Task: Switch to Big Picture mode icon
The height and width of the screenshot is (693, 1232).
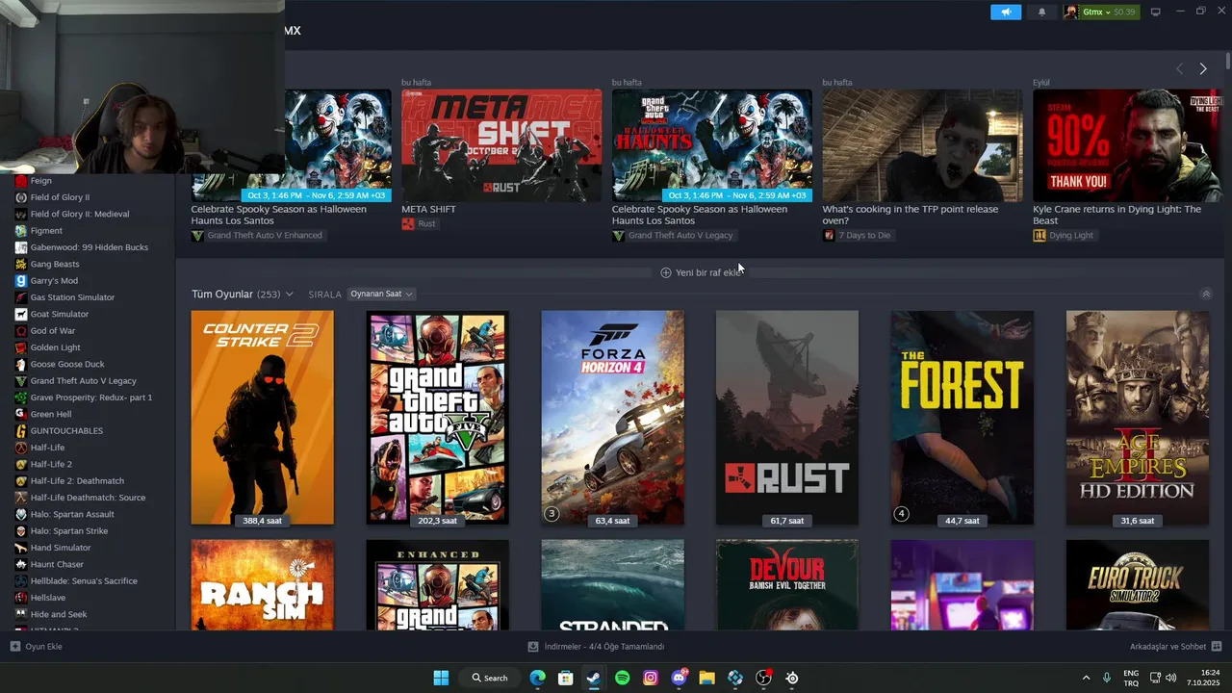Action: point(1155,12)
